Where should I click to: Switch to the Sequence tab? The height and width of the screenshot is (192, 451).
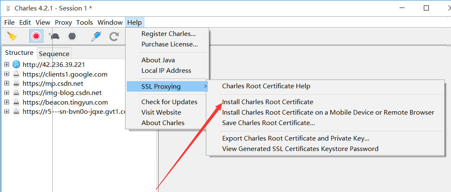click(x=54, y=54)
